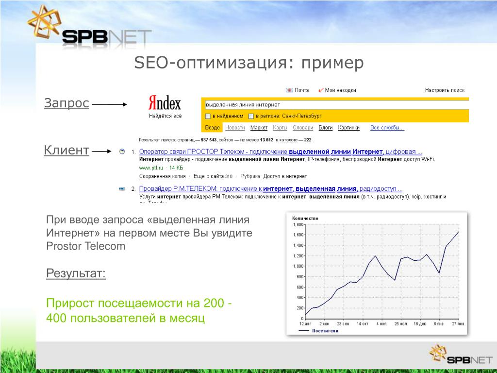Switch to the Новости tab
497x373 pixels.
click(x=235, y=128)
